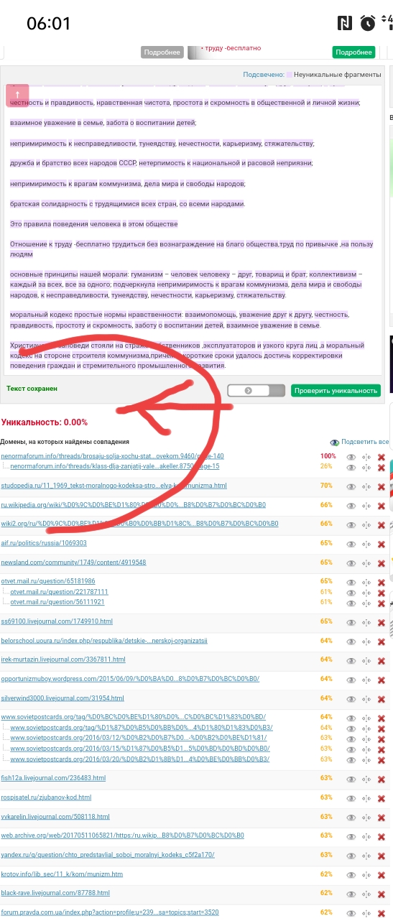Open compare icon for ru.wikipedia.org row
393x921 pixels.
click(x=366, y=505)
